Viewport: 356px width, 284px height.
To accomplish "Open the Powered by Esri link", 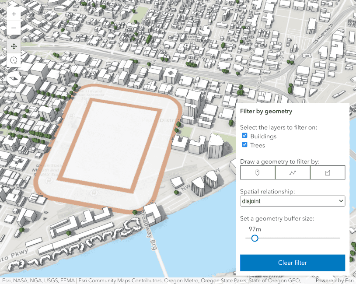I will 334,280.
